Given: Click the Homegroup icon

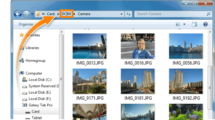Looking at the screenshot, I should click(22, 60).
